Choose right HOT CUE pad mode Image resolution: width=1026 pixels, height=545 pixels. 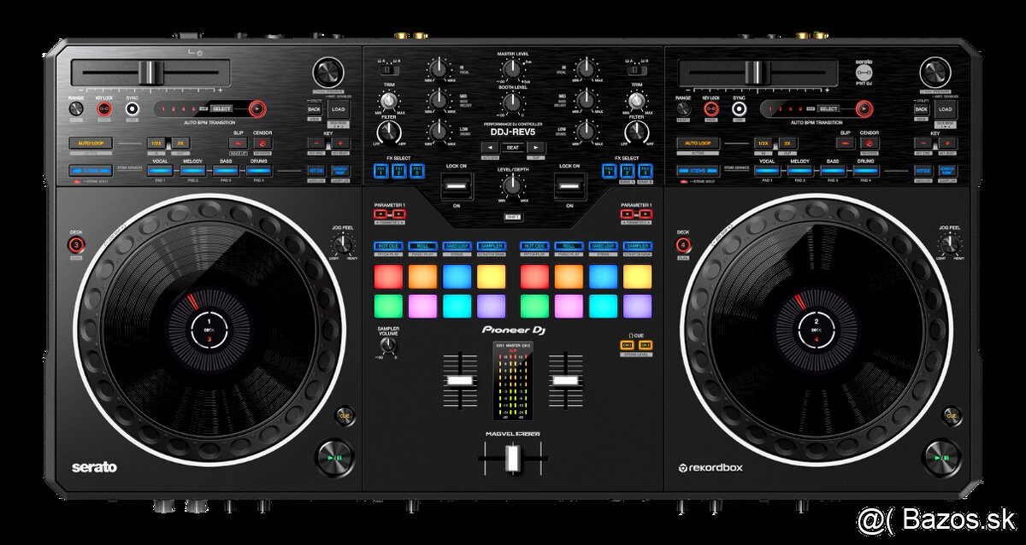(534, 246)
